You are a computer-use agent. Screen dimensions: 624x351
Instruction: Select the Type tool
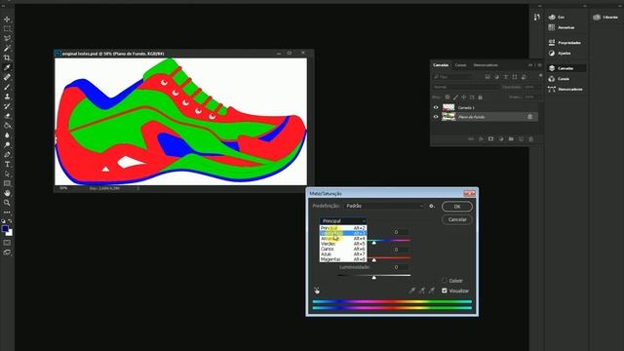7,164
